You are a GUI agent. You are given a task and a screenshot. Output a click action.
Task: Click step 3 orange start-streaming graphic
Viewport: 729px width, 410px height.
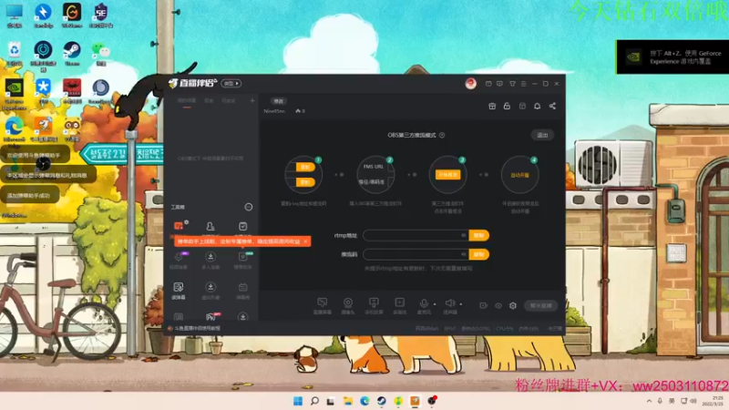point(447,174)
